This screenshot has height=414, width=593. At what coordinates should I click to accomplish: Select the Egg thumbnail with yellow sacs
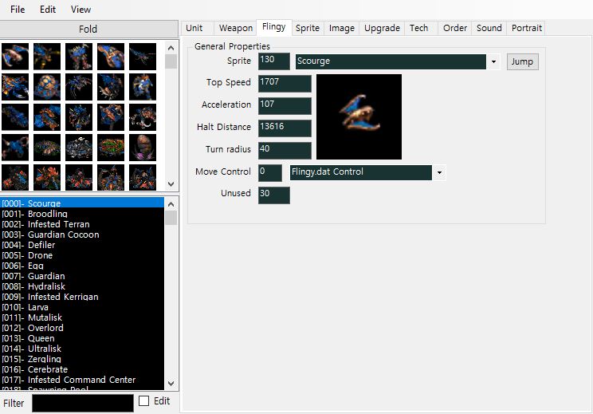(47, 87)
